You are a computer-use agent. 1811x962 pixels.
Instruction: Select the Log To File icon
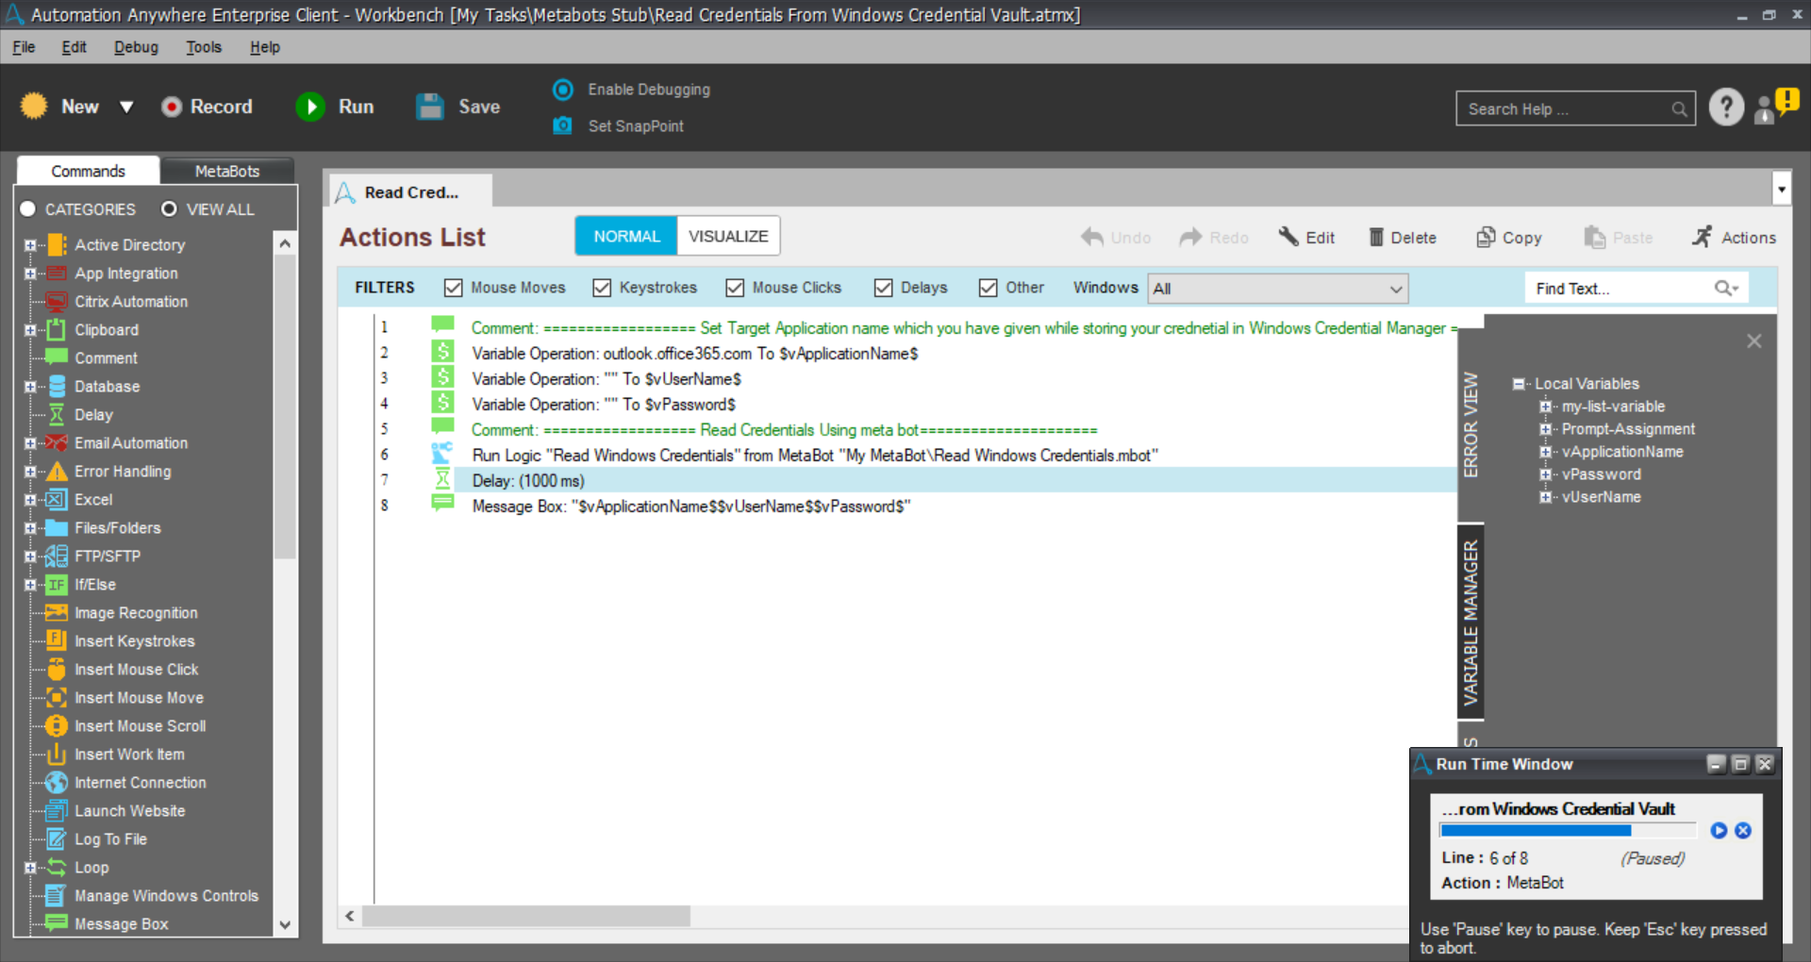click(x=57, y=839)
